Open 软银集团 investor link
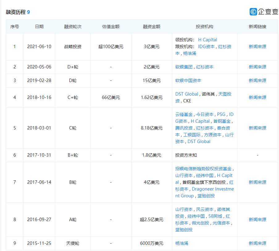 click(184, 67)
